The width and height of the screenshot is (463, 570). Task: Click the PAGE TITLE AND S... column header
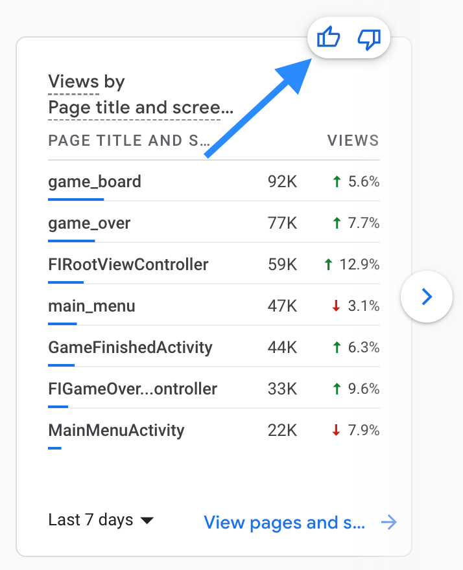tap(129, 141)
